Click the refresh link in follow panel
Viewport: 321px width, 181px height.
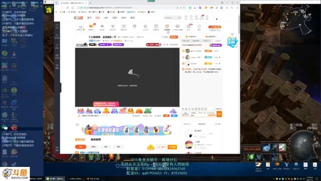218,124
